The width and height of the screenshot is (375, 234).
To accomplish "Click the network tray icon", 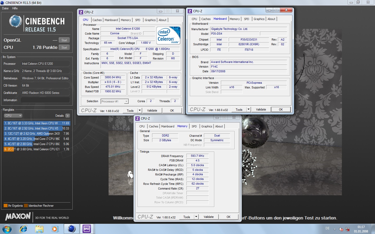I will (x=347, y=229).
